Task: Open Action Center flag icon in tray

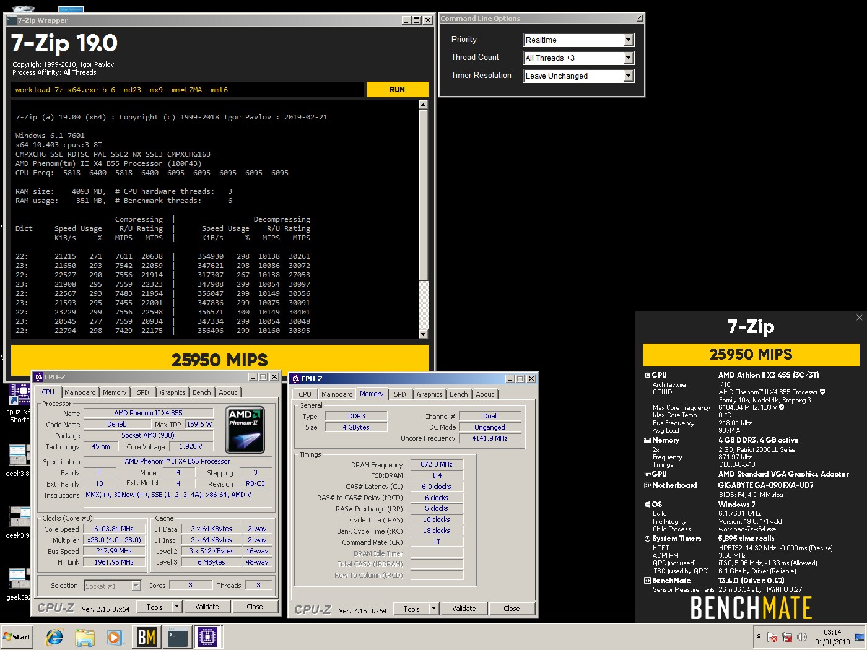Action: 772,636
